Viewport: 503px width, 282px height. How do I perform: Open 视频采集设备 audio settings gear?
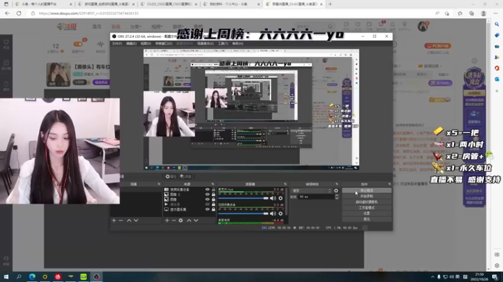point(280,214)
